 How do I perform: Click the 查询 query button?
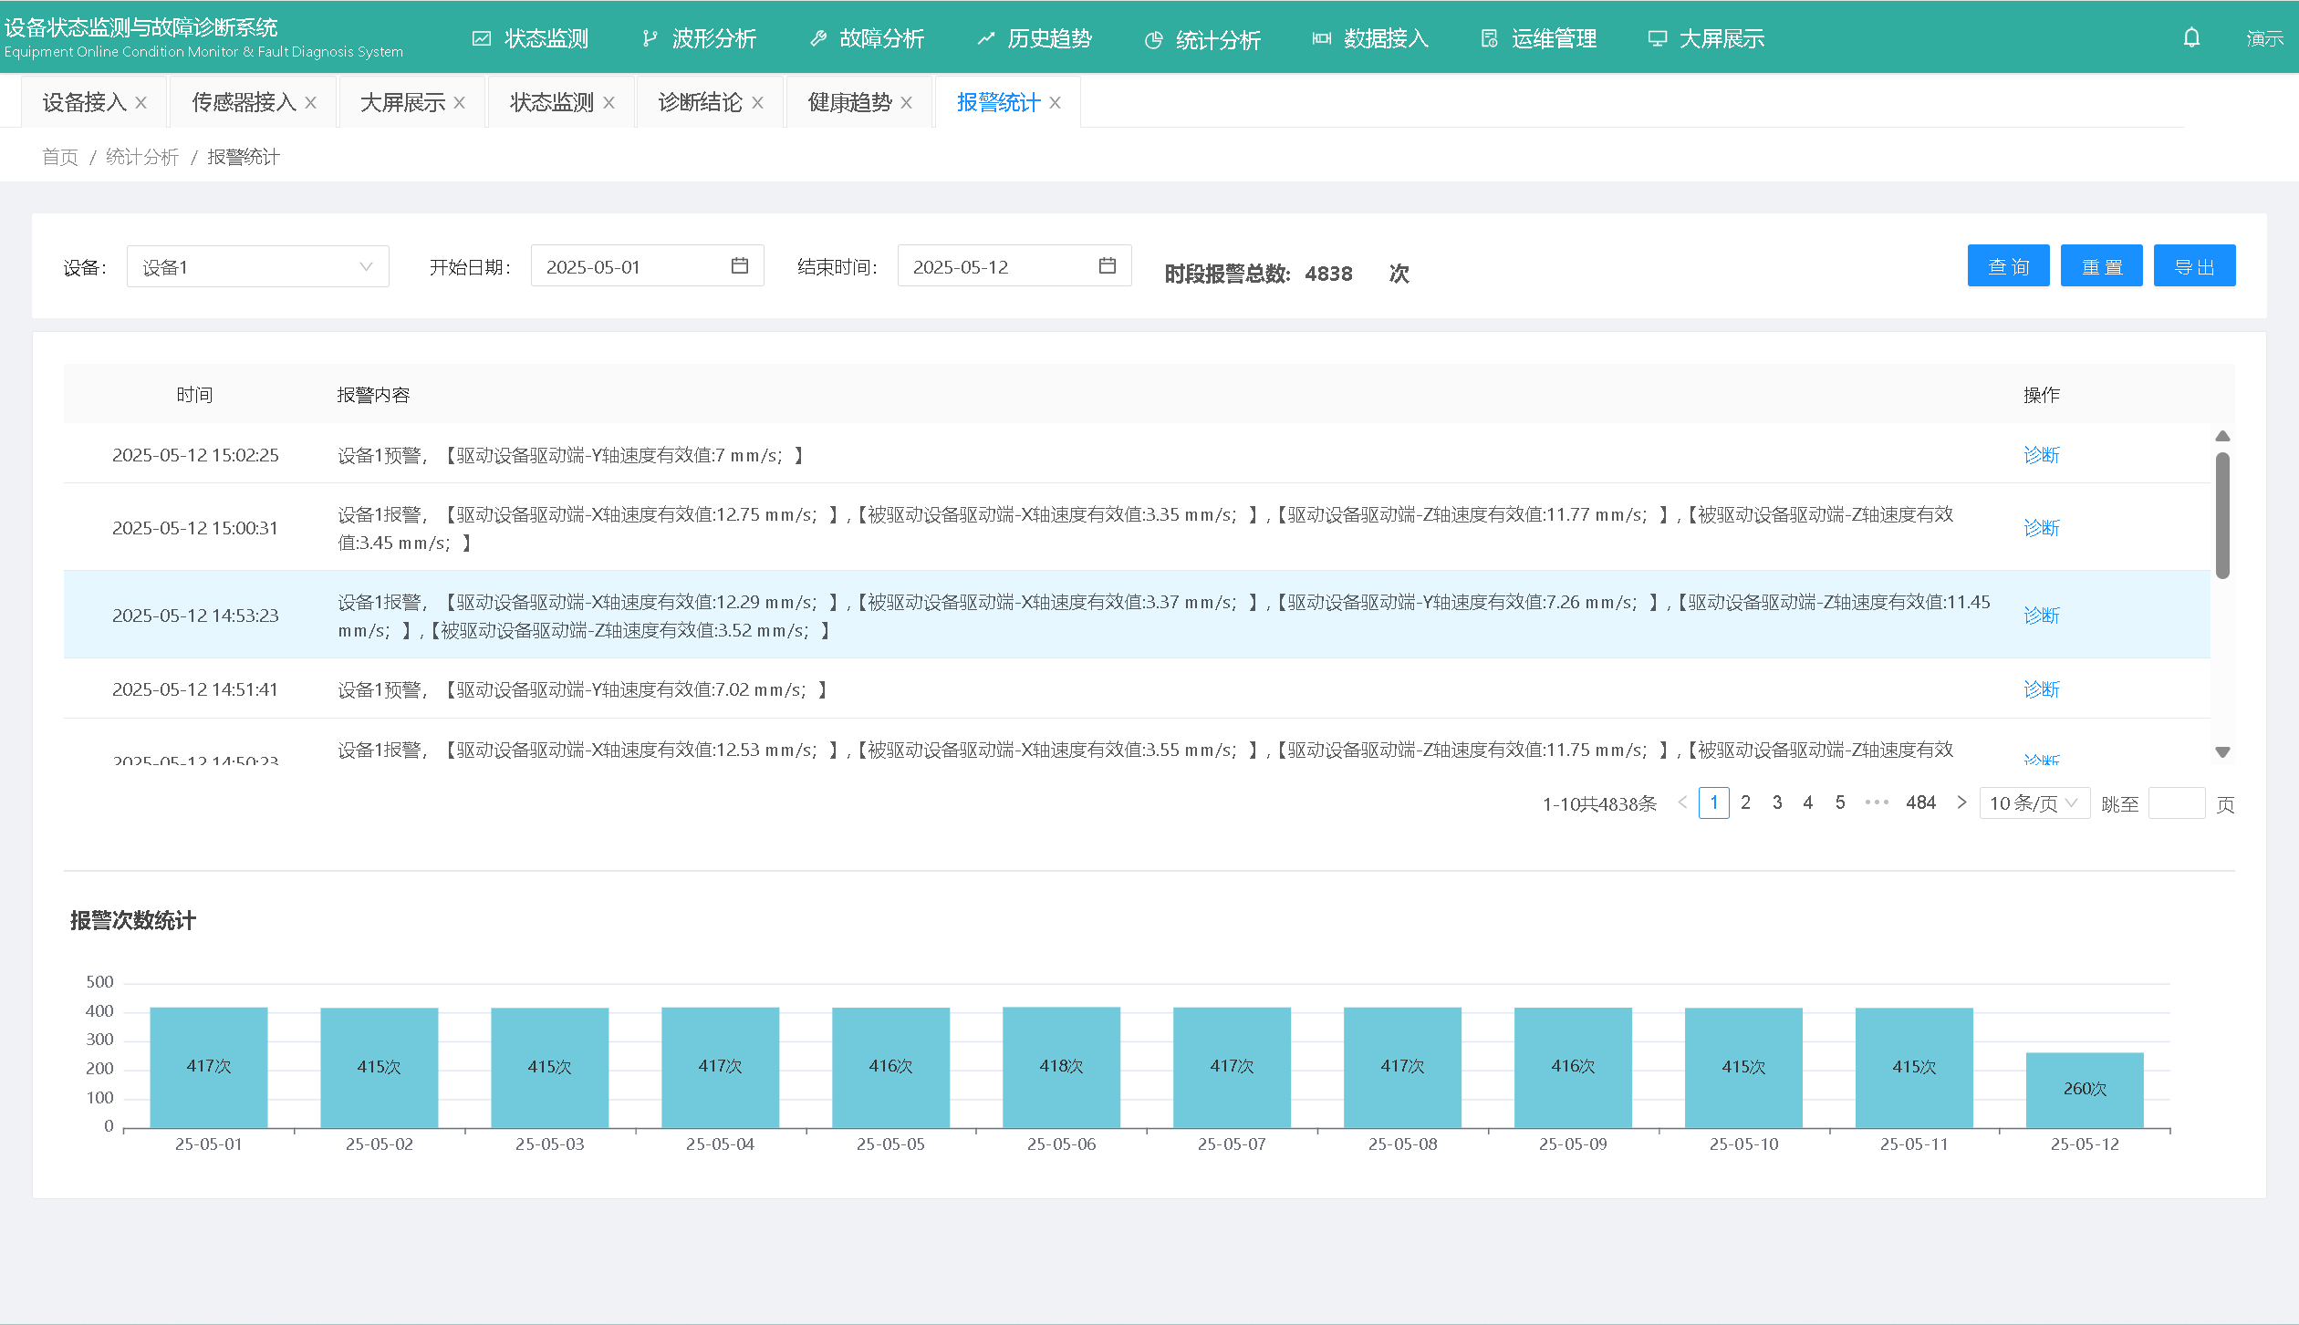[2008, 265]
